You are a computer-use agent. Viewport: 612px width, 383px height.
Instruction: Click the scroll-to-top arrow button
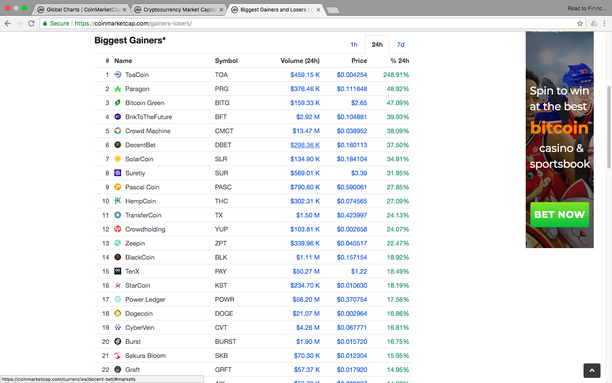[592, 371]
